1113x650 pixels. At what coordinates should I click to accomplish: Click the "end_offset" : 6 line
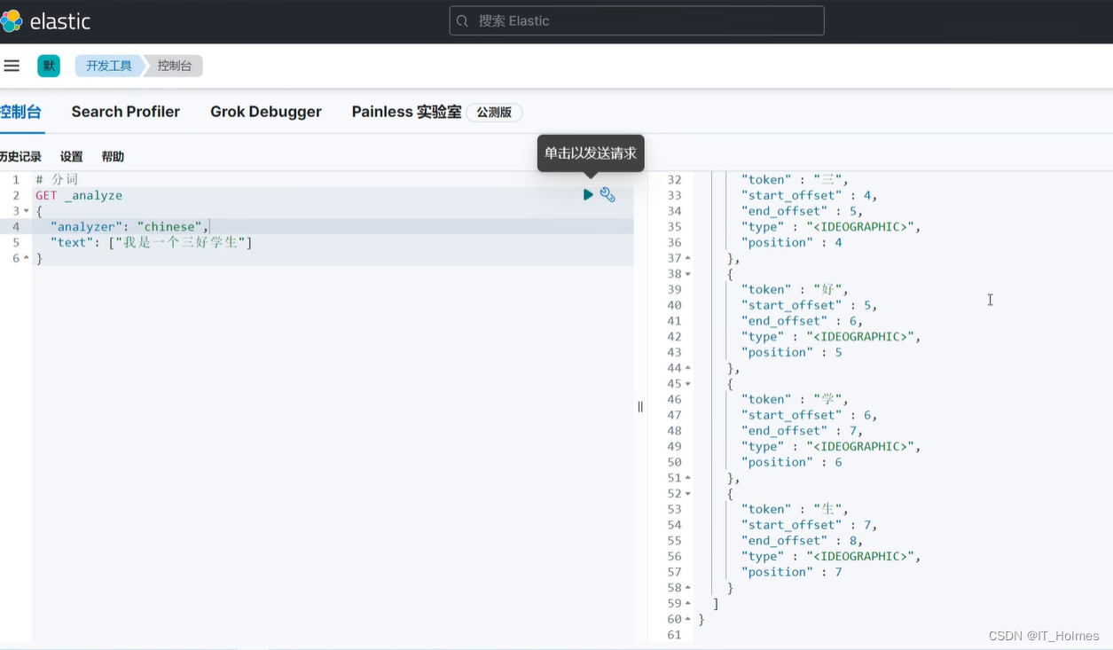click(802, 321)
